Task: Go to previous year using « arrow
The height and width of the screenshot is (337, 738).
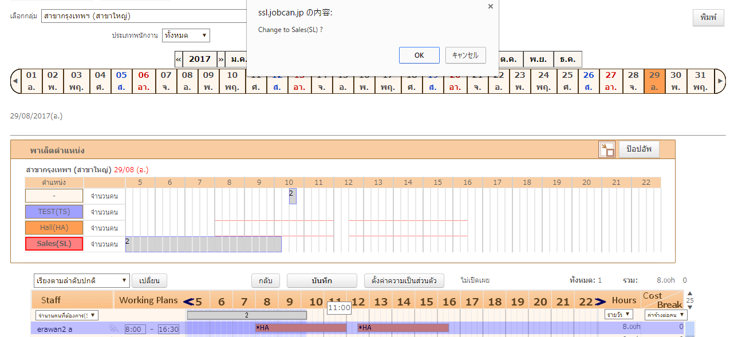Action: (x=179, y=60)
